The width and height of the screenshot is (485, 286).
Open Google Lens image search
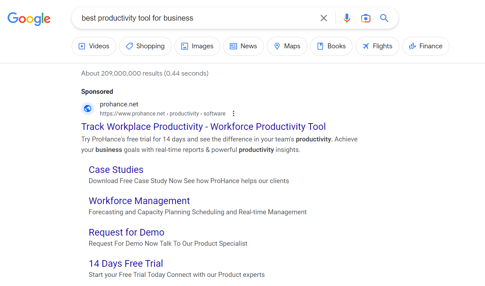(x=365, y=18)
